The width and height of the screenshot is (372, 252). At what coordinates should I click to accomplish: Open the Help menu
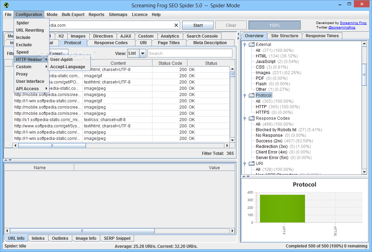[x=156, y=14]
